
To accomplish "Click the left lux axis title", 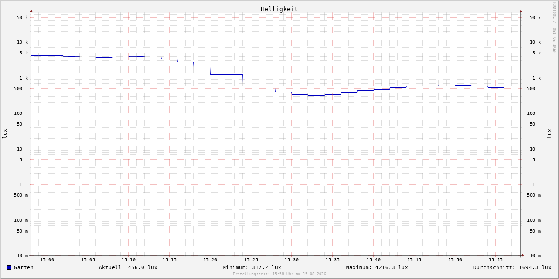I will pyautogui.click(x=5, y=133).
